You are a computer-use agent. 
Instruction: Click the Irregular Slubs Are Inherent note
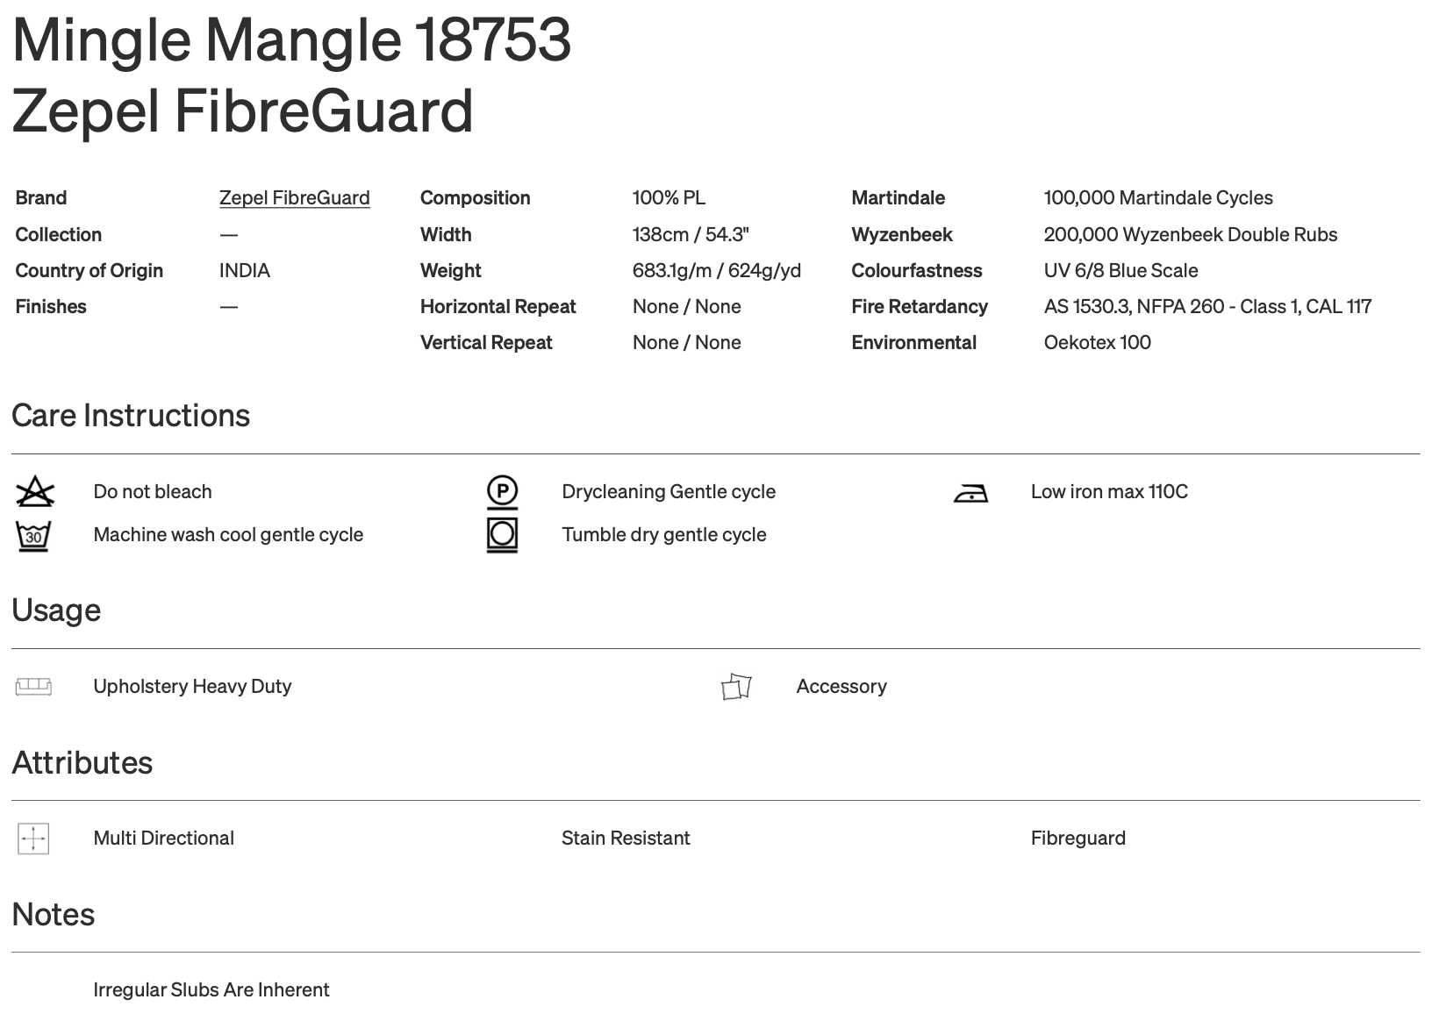tap(211, 990)
